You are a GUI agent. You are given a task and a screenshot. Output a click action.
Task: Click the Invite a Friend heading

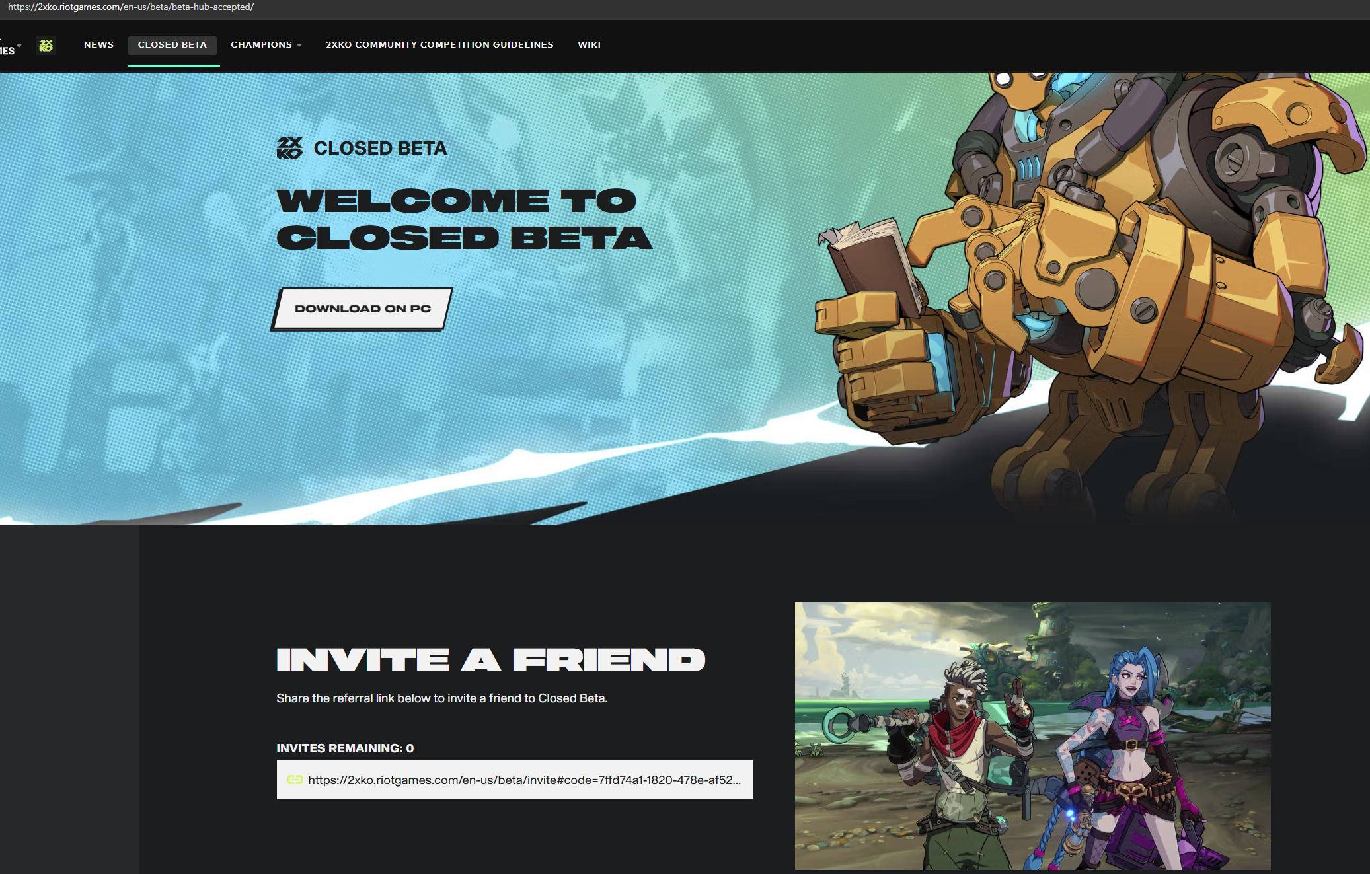(490, 660)
